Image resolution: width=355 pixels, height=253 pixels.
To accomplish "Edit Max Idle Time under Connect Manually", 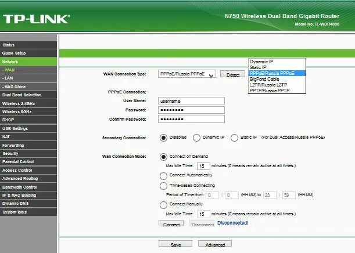I will click(203, 214).
